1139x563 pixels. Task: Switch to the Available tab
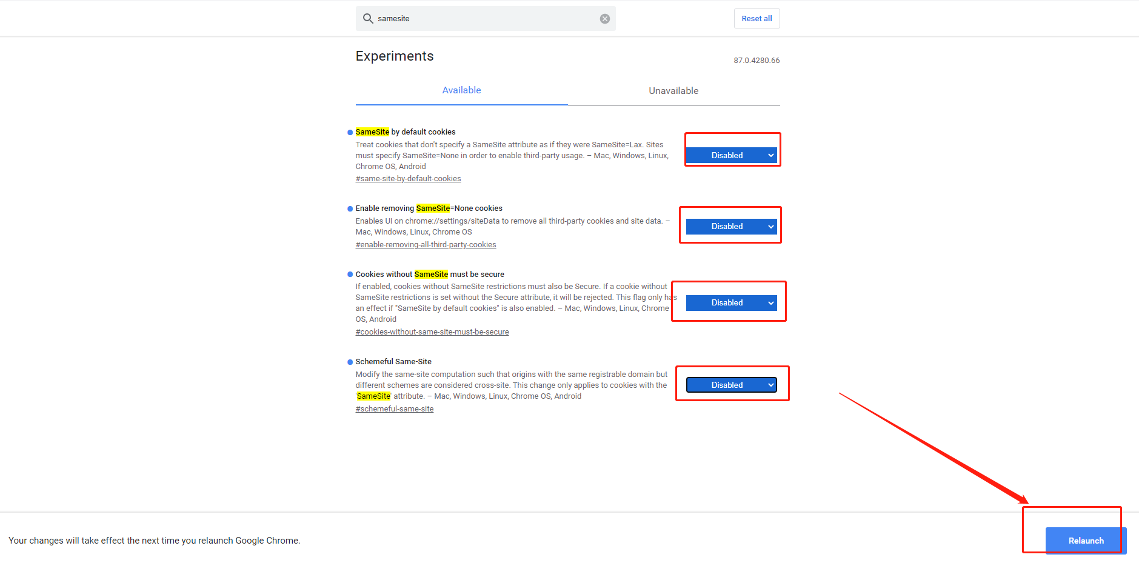coord(461,90)
